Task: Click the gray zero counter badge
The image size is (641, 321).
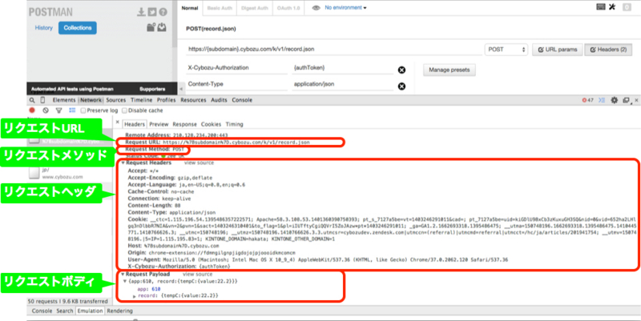Action: 627,7
